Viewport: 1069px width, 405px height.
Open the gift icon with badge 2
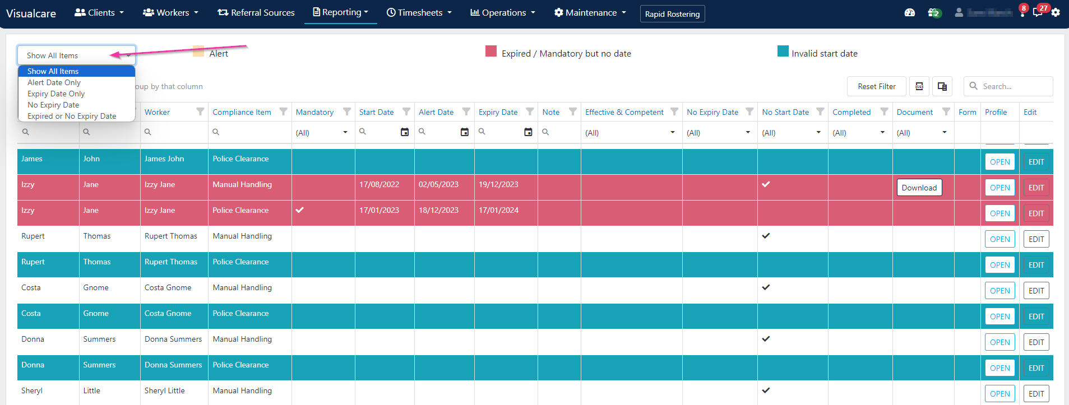(x=934, y=12)
